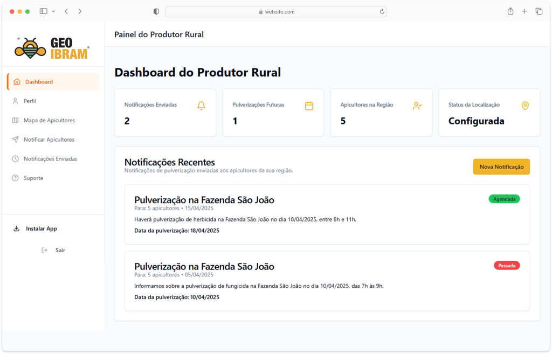Image resolution: width=552 pixels, height=354 pixels.
Task: Select Notificar Apicultores in sidebar
Action: [49, 140]
